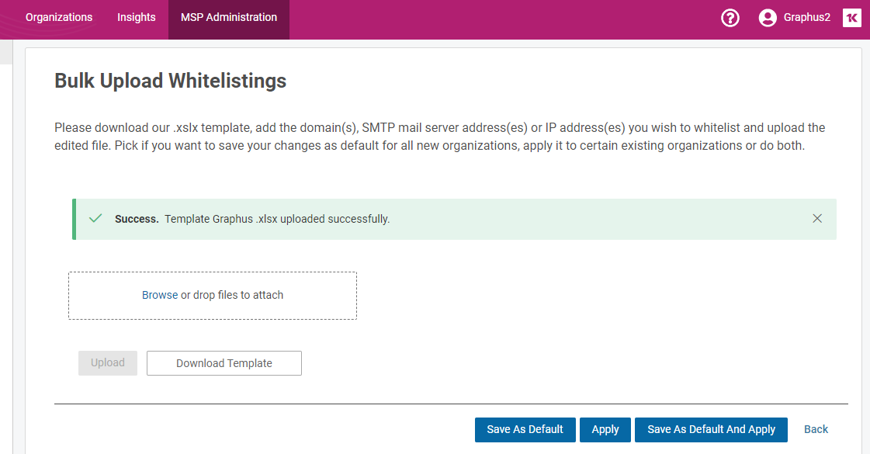Image resolution: width=870 pixels, height=454 pixels.
Task: Open the Kaseya K logo menu
Action: [851, 18]
